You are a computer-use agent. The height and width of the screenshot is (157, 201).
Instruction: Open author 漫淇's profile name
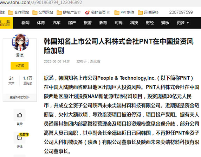coord(20,55)
